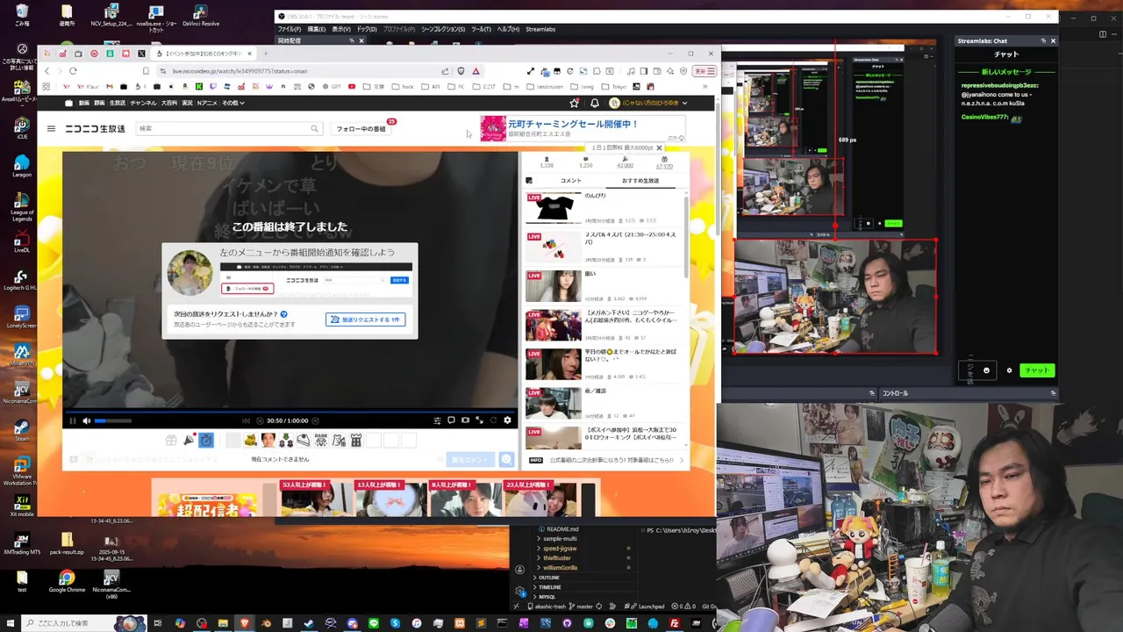Toggle comment display in the player
This screenshot has height=632, width=1123.
451,420
